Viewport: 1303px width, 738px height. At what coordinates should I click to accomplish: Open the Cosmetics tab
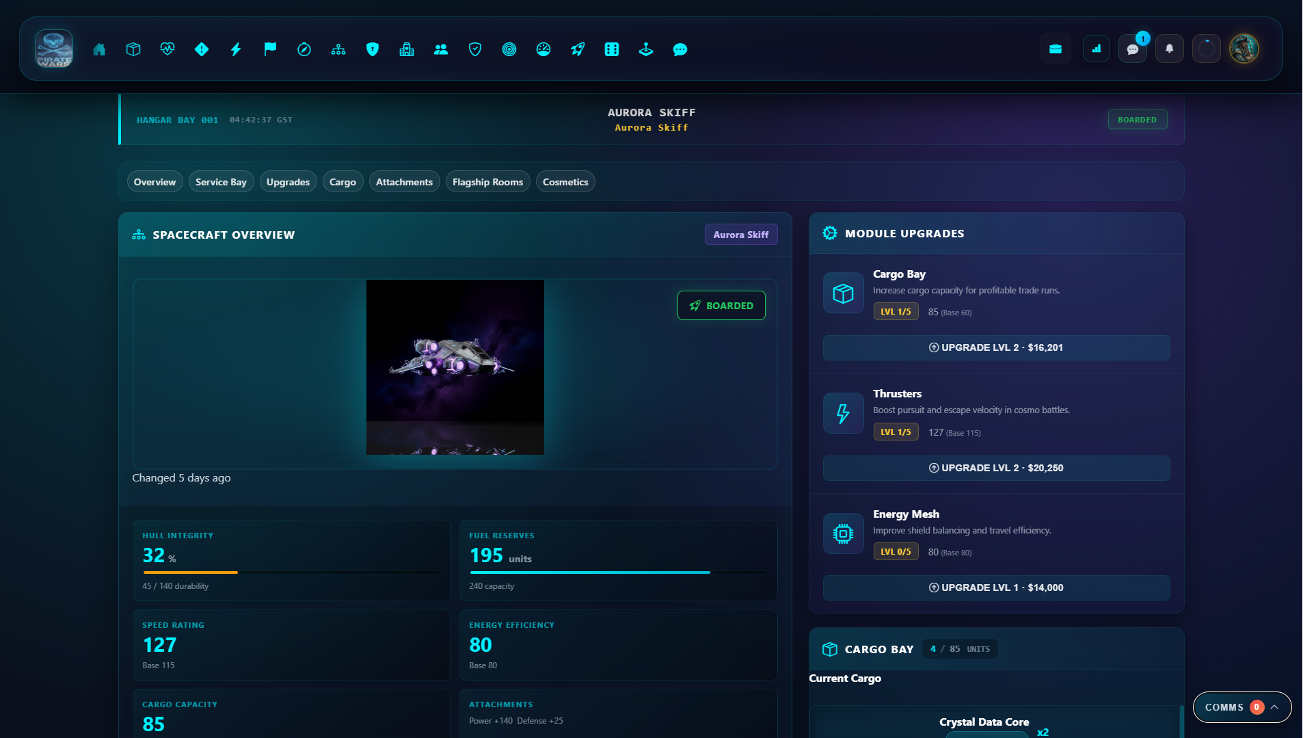click(565, 181)
